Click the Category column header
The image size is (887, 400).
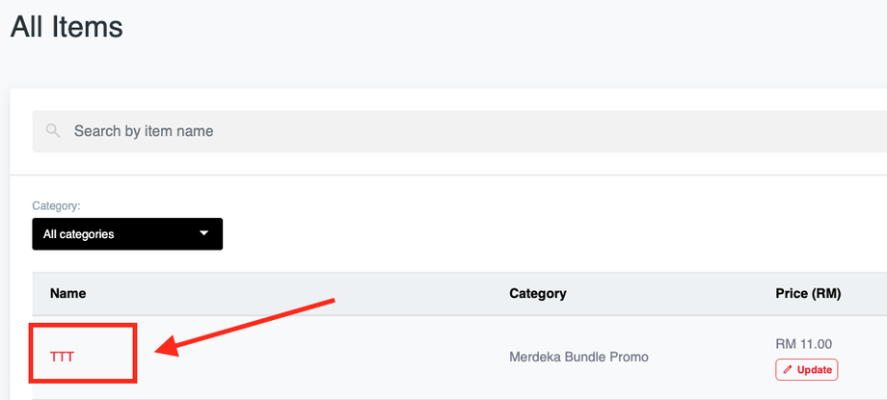tap(537, 293)
